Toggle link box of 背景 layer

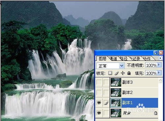(106, 113)
